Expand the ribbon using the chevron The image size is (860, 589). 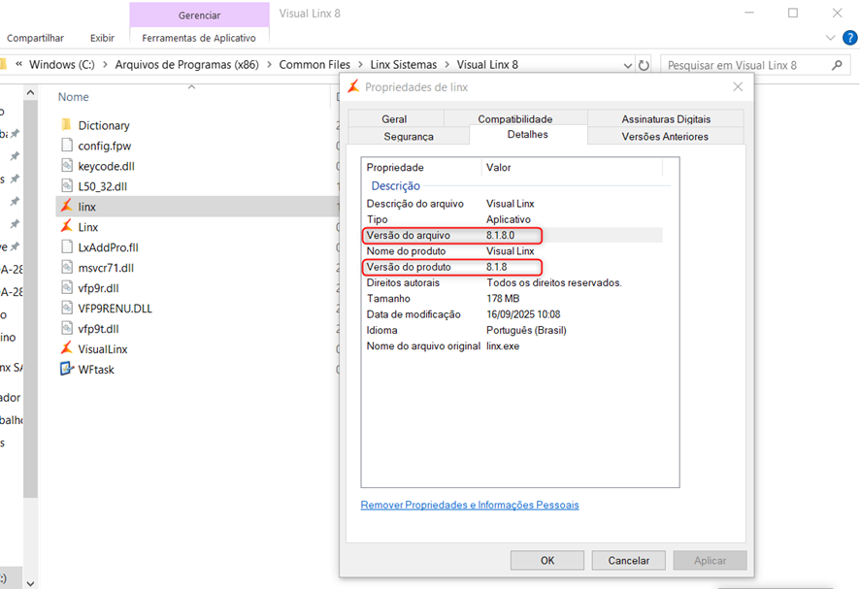point(830,38)
